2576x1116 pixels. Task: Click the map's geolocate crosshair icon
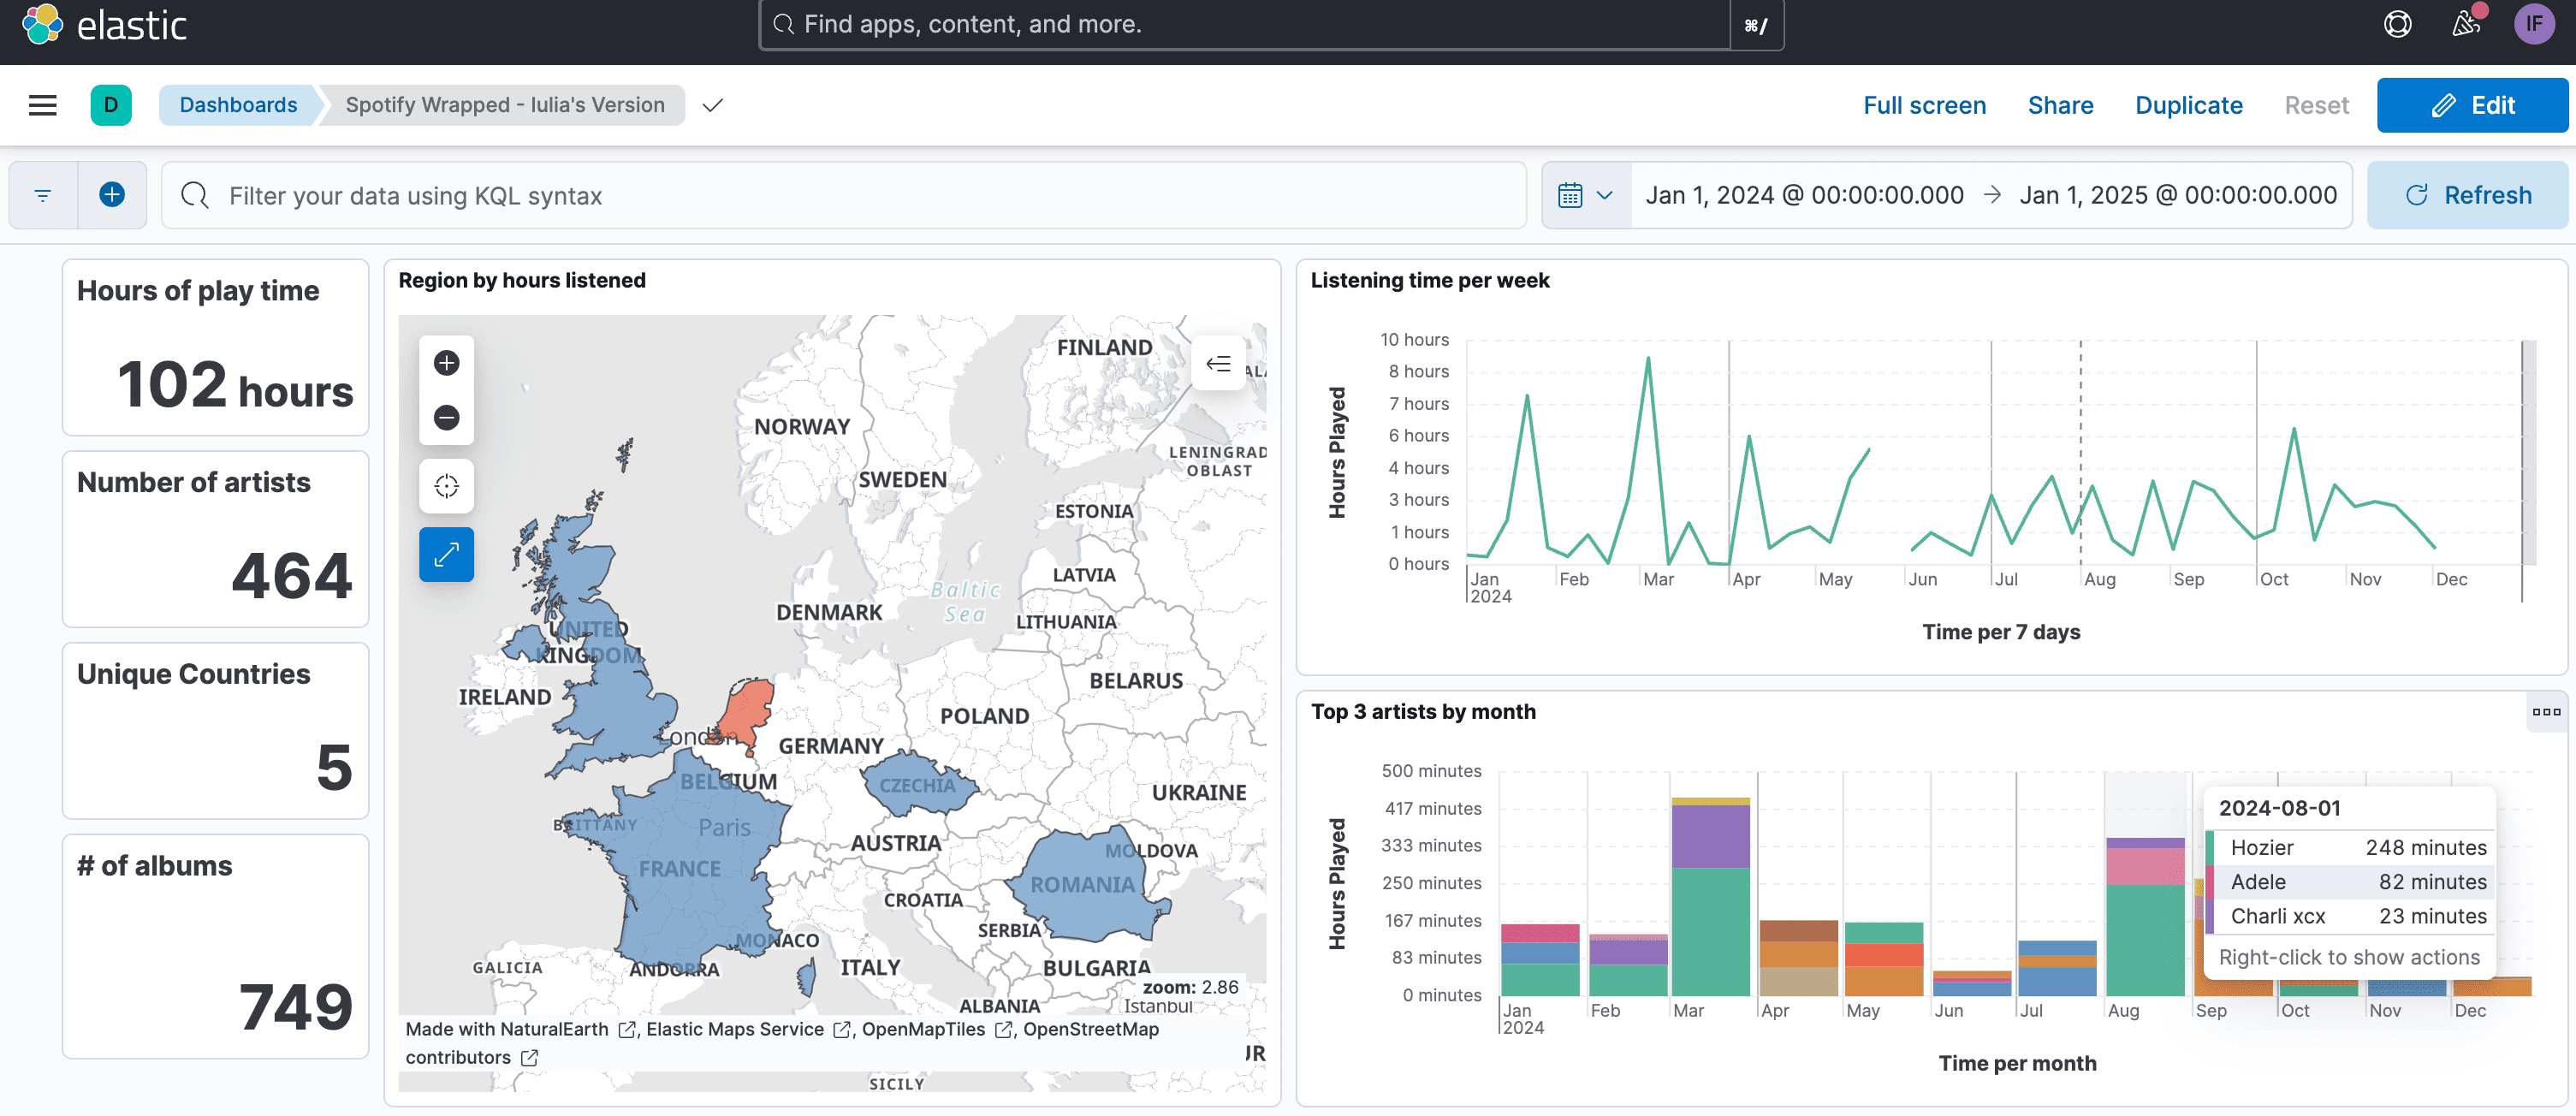(x=446, y=486)
